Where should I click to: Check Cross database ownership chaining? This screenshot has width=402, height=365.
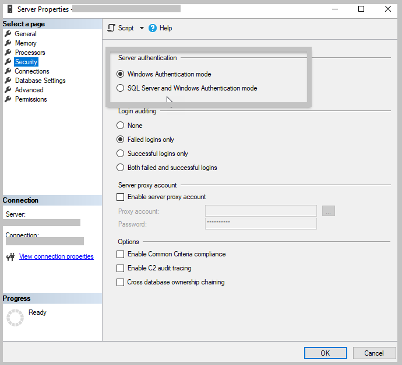[x=121, y=283]
